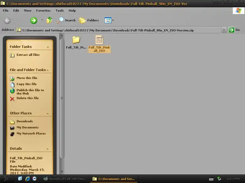Image resolution: width=245 pixels, height=183 pixels.
Task: Click the task pane scrollbar thumb
Action: click(62, 98)
